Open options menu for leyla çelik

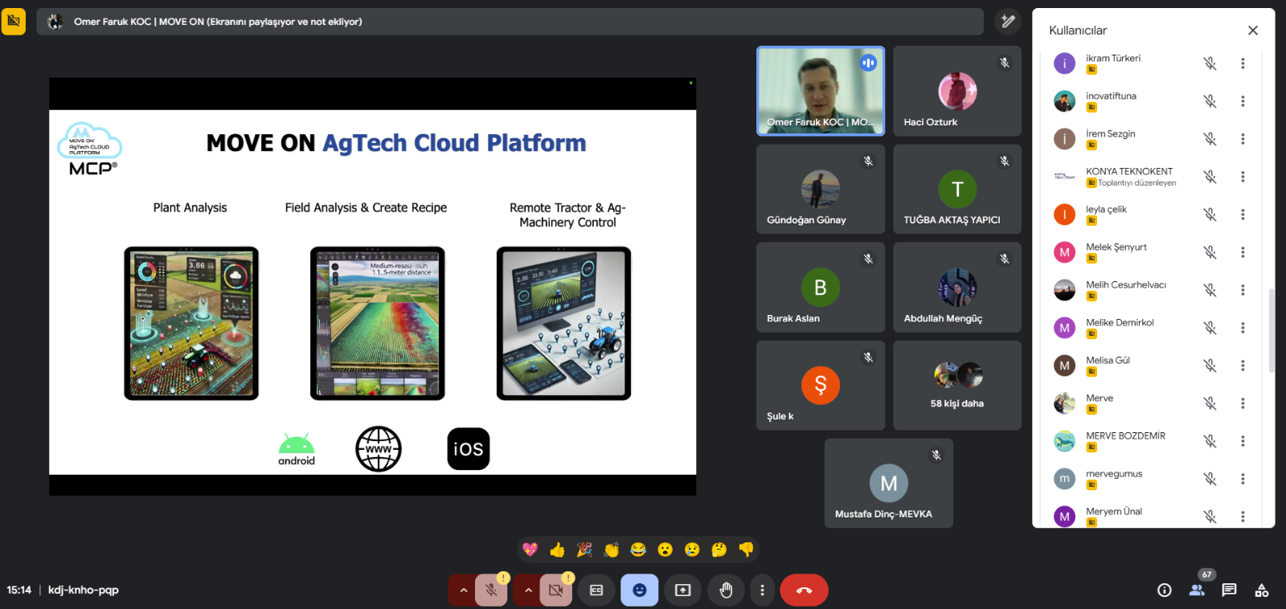click(1243, 215)
